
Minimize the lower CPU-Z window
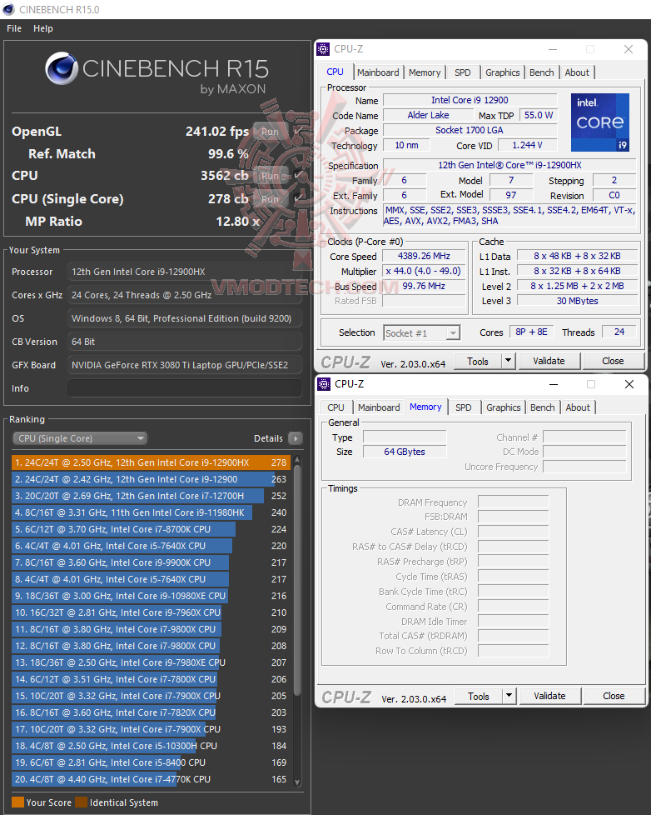tap(554, 384)
